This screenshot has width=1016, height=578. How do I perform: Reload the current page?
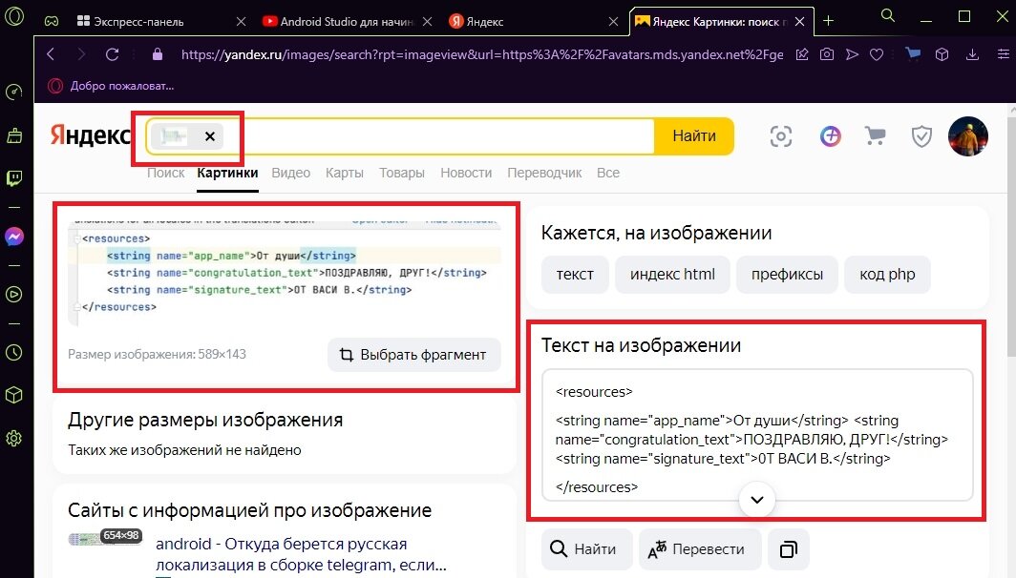pos(112,54)
